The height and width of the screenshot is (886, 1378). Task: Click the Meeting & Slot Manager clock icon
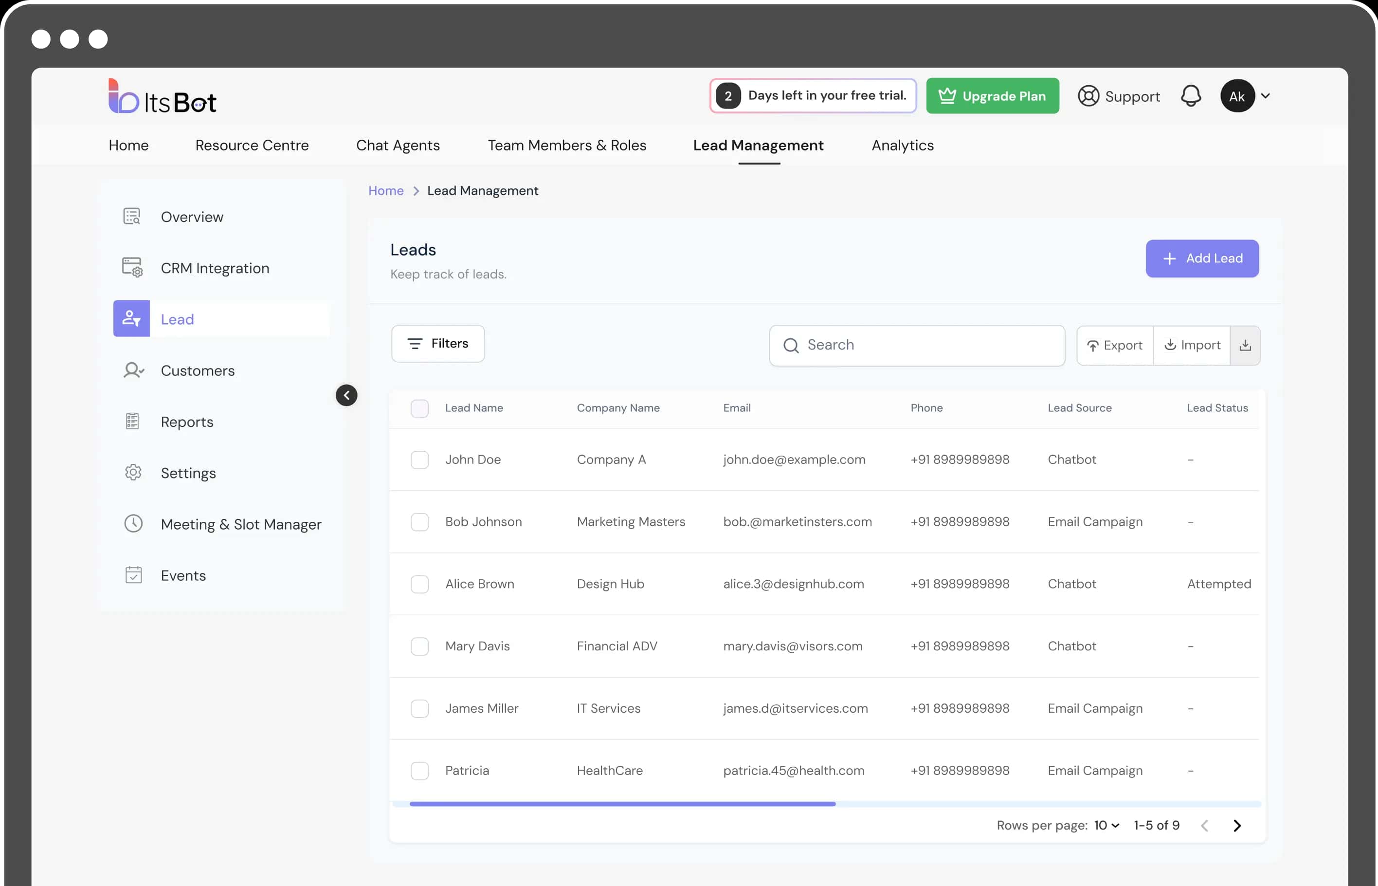(x=133, y=523)
